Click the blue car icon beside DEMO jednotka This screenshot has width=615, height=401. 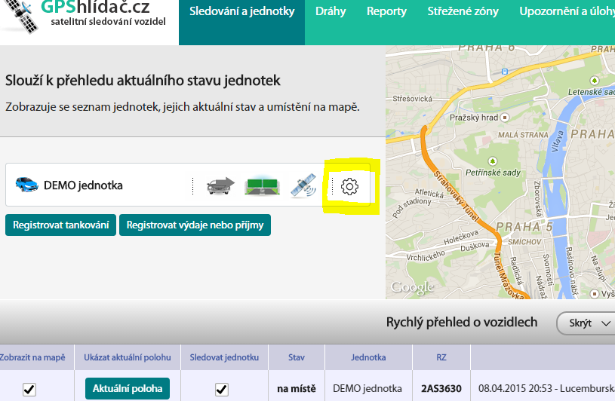pyautogui.click(x=26, y=185)
